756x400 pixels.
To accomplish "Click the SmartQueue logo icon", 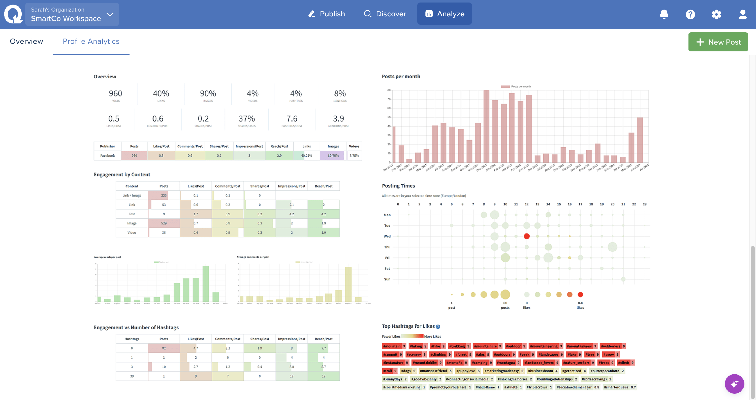I will 13,14.
